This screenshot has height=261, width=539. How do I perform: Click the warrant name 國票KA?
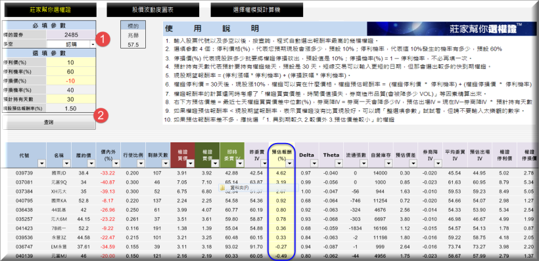[59, 200]
